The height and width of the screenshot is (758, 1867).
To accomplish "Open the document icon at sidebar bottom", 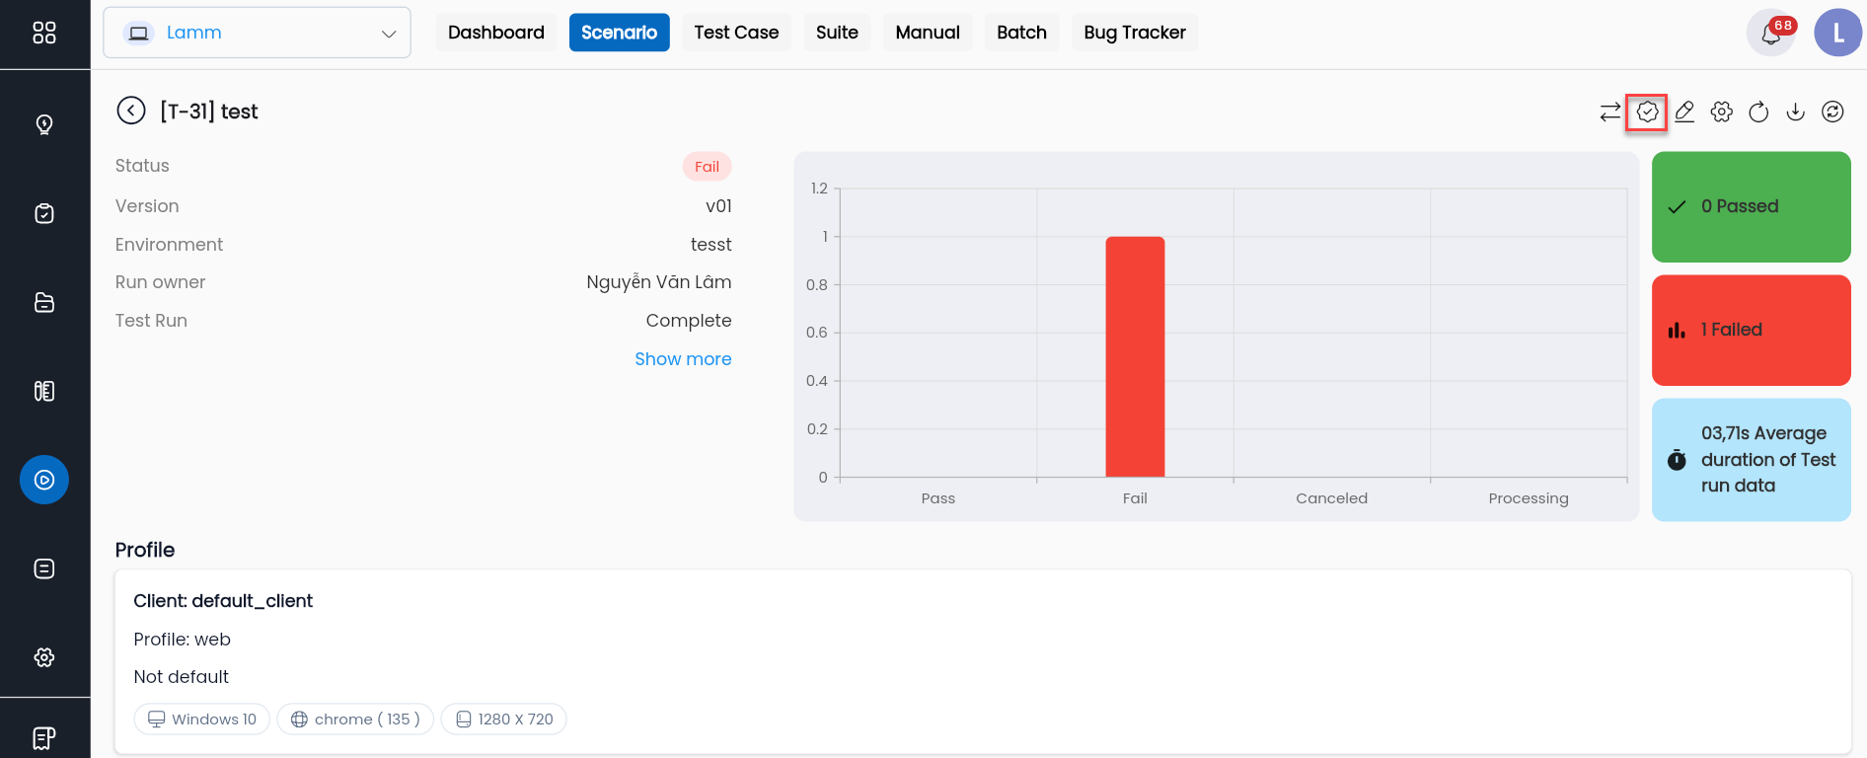I will pos(44,738).
